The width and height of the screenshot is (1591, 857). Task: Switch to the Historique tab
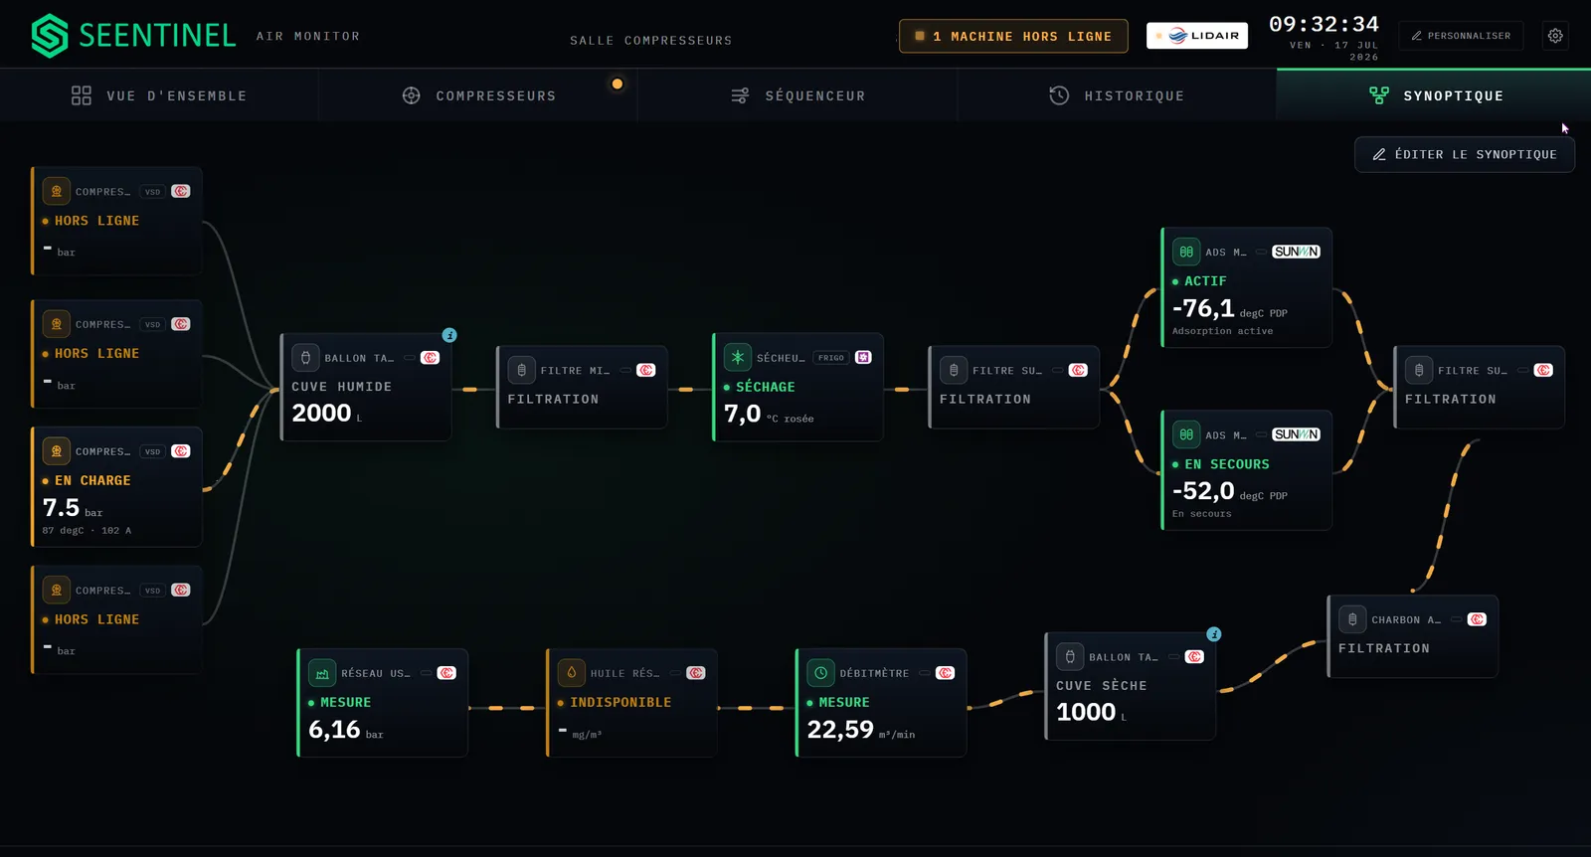[x=1117, y=95]
